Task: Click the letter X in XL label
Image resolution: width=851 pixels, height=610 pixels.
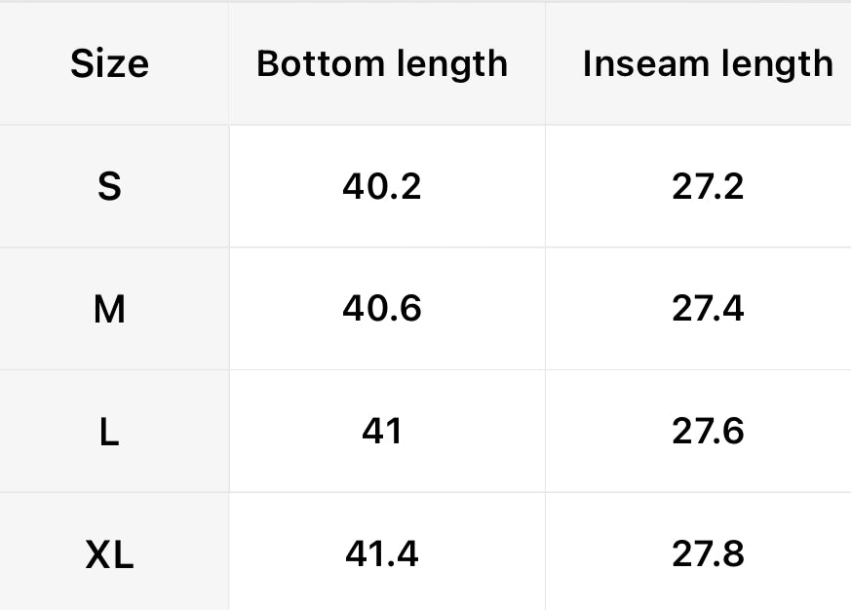Action: coord(97,555)
